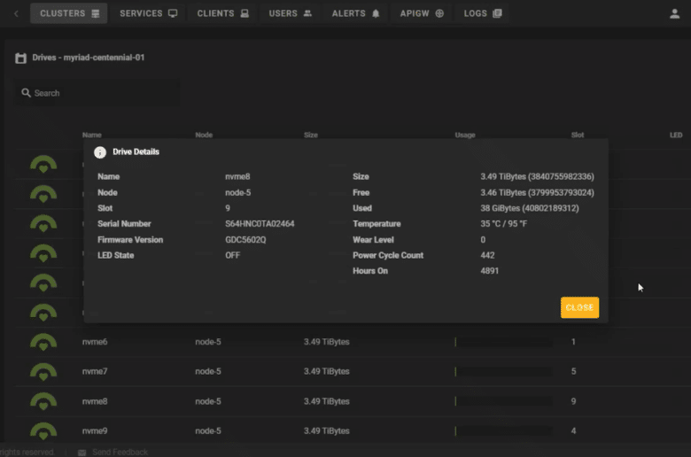Select the nvme7 drive name
This screenshot has width=691, height=457.
(95, 371)
